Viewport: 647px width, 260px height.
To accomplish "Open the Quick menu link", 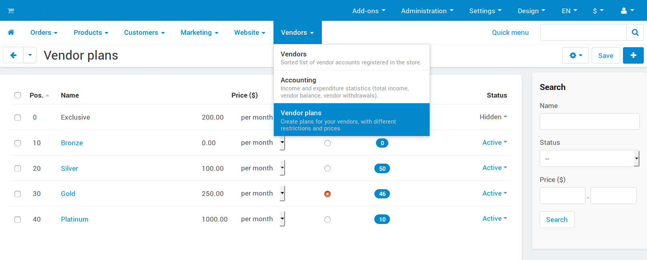I will pos(510,32).
